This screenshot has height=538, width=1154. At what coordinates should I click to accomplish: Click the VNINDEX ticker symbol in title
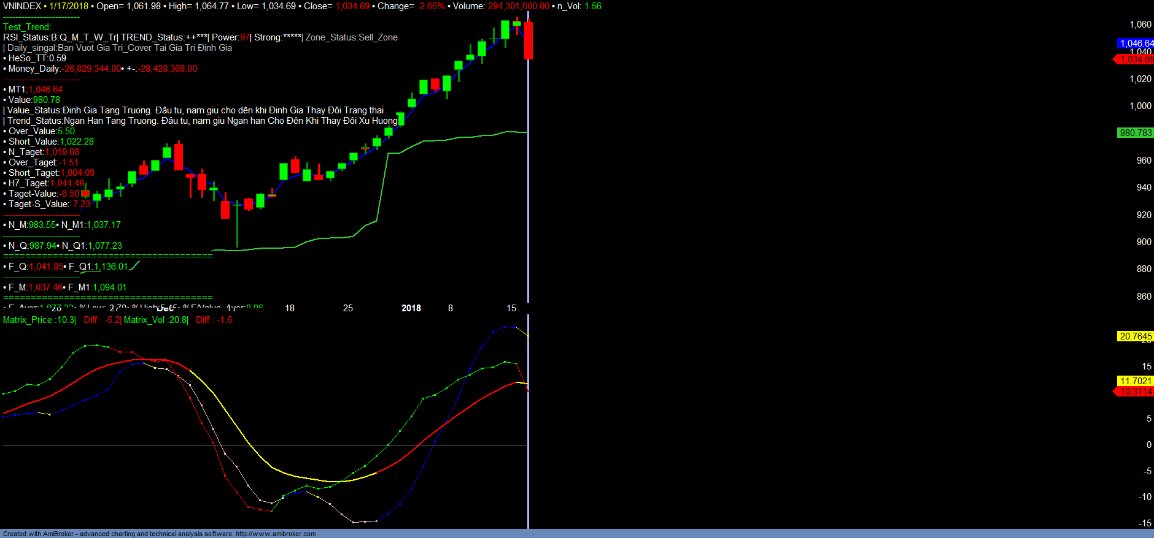(22, 6)
